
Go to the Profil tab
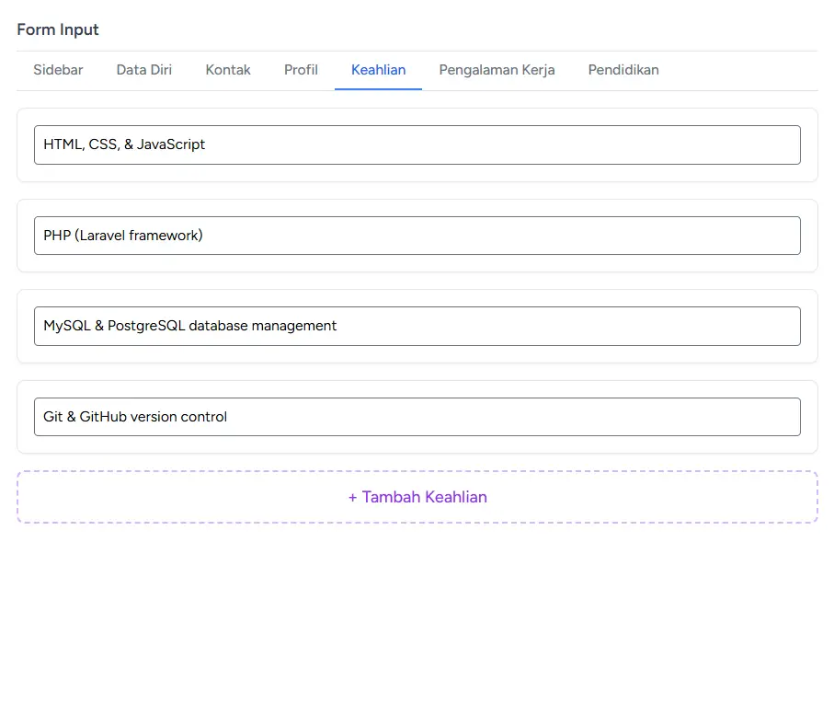click(301, 70)
